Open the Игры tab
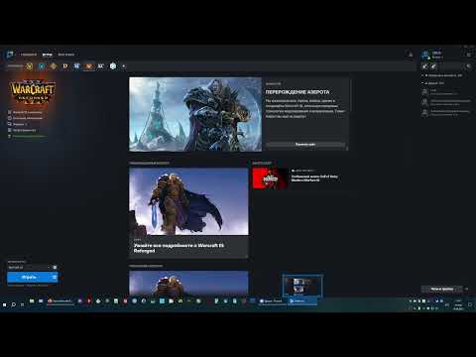Screen dimensions: 476x357 [47, 55]
